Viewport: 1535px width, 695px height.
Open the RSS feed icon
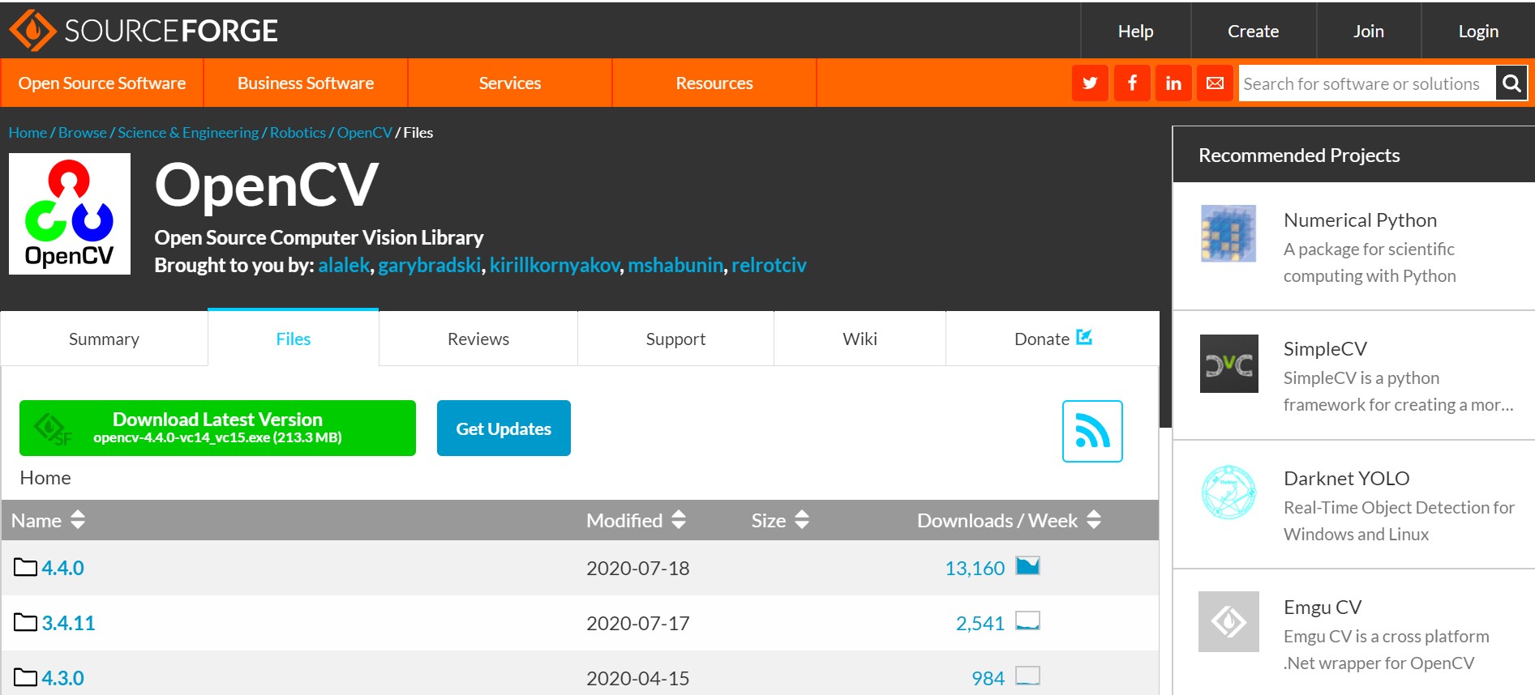(x=1092, y=431)
